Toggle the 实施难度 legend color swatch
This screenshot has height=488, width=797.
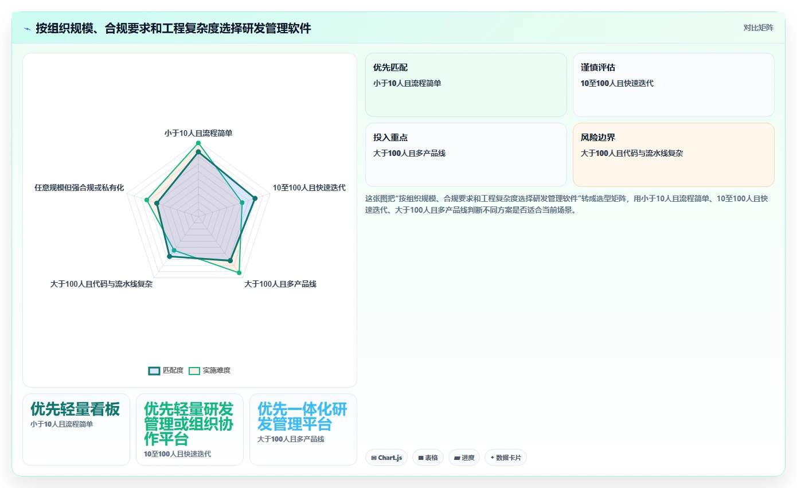(x=194, y=370)
